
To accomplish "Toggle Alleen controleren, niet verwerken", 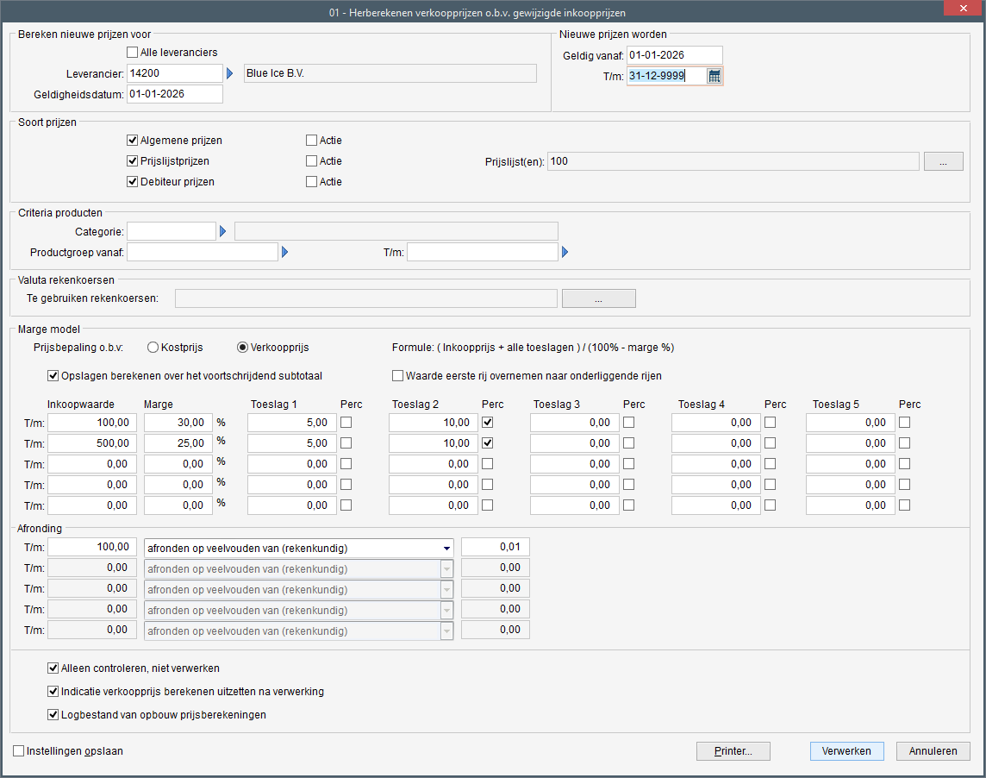I will pos(53,668).
